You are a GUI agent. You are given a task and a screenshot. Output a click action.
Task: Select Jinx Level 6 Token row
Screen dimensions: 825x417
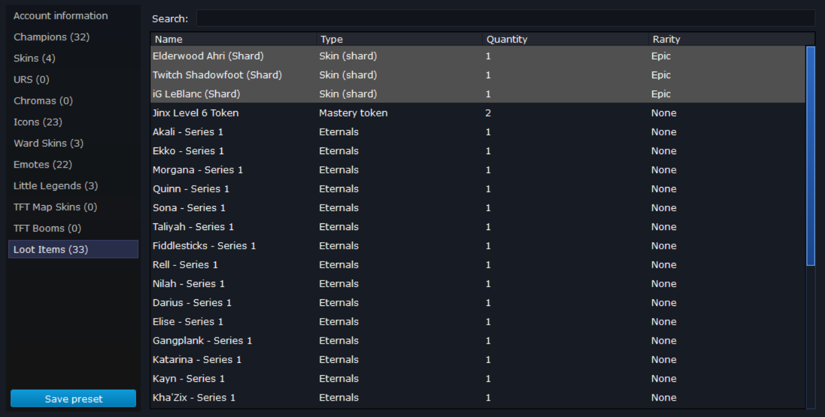pyautogui.click(x=478, y=113)
